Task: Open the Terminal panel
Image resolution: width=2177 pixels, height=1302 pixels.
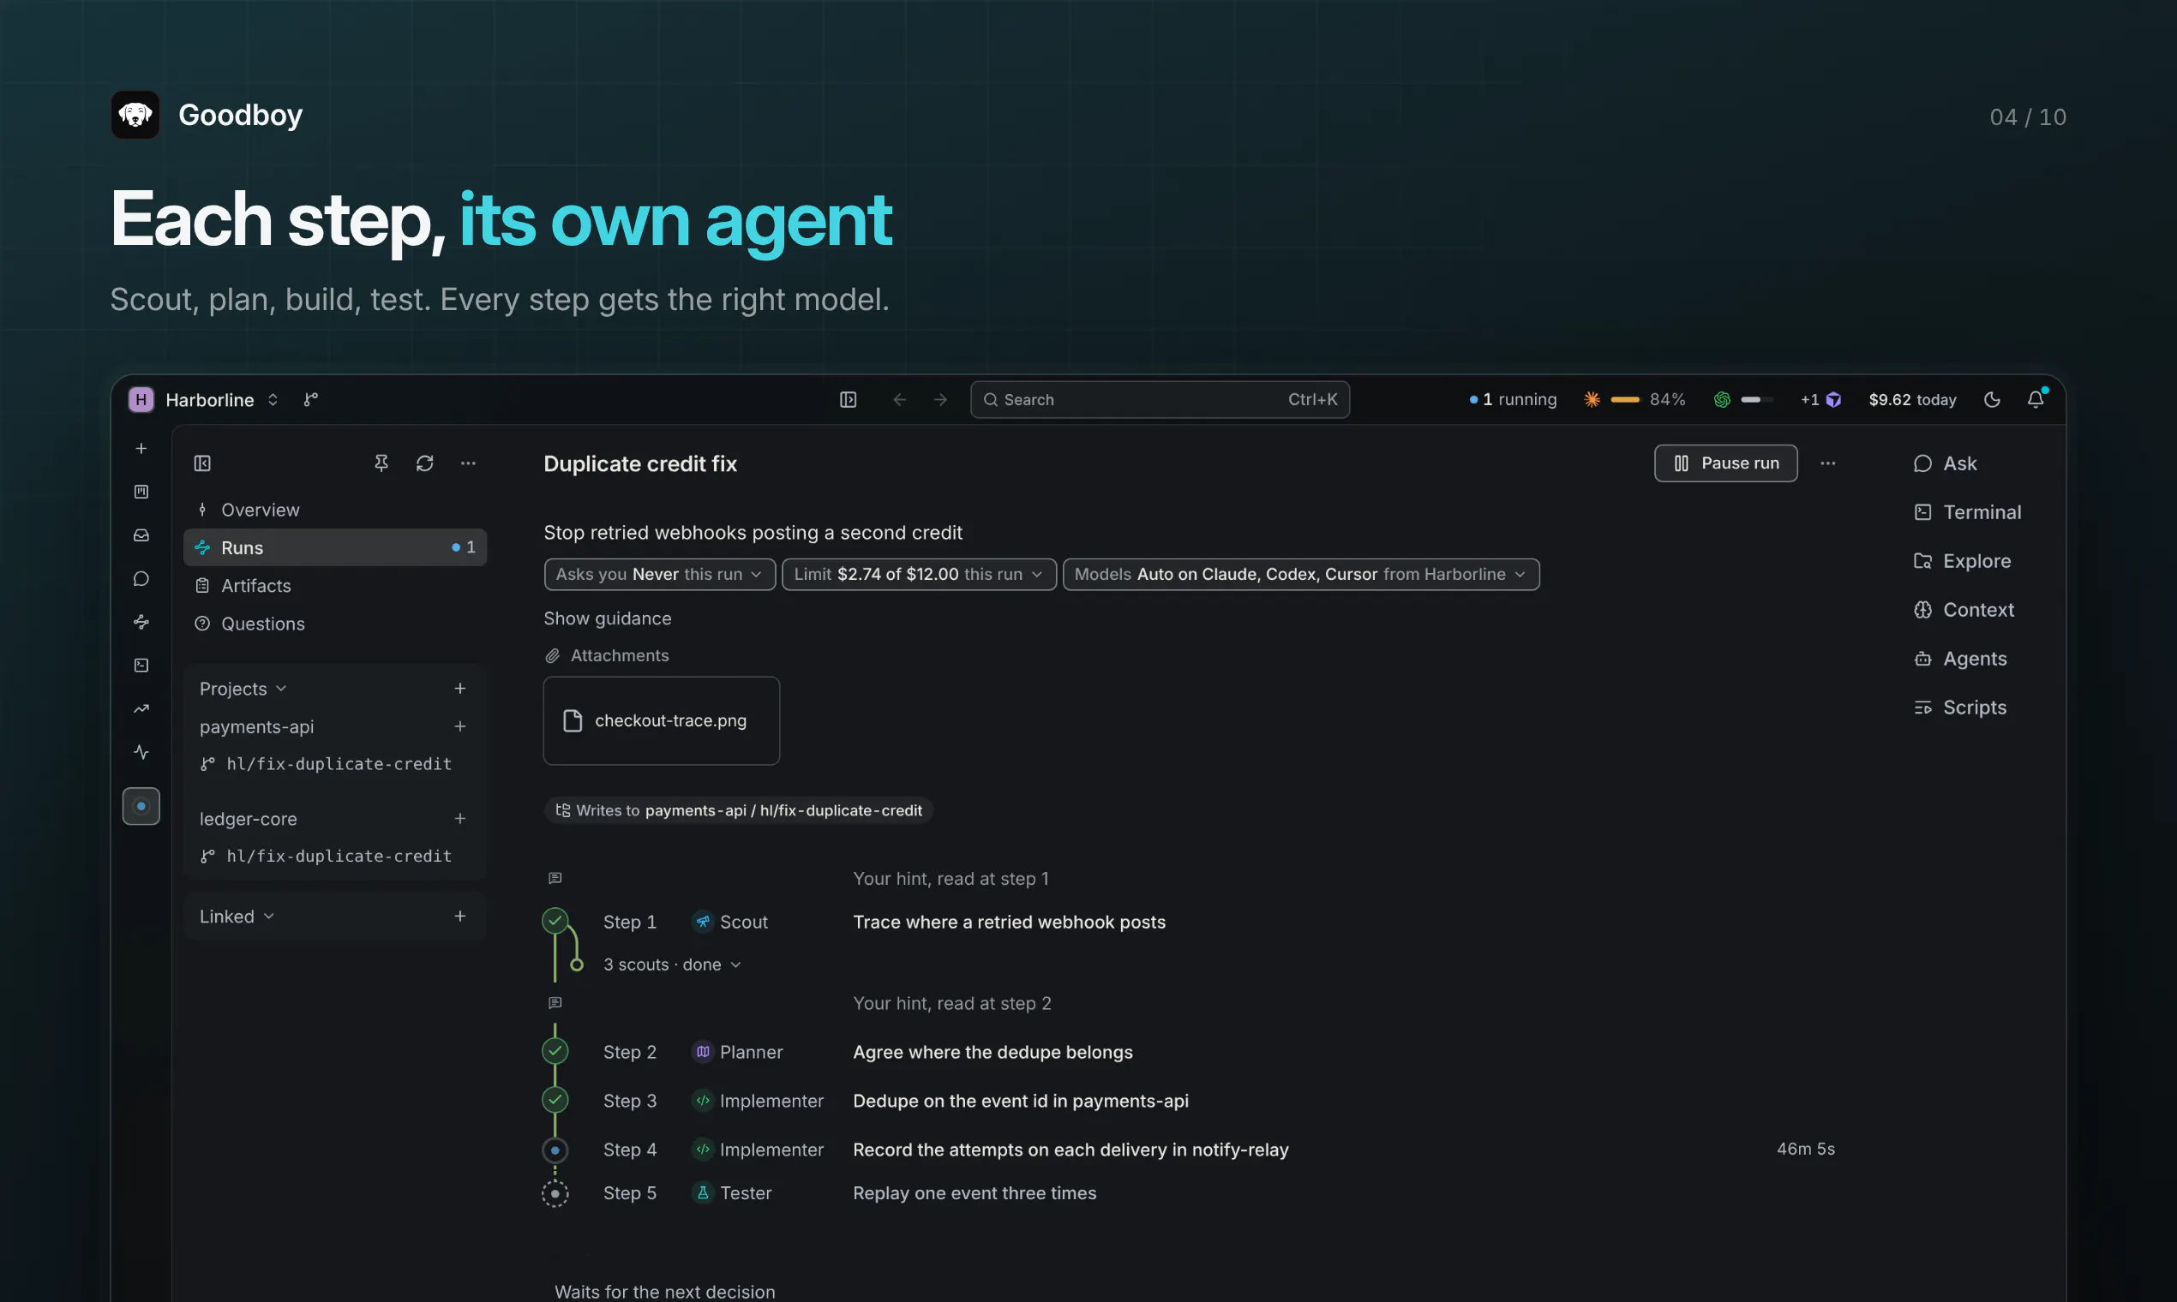Action: [1967, 513]
